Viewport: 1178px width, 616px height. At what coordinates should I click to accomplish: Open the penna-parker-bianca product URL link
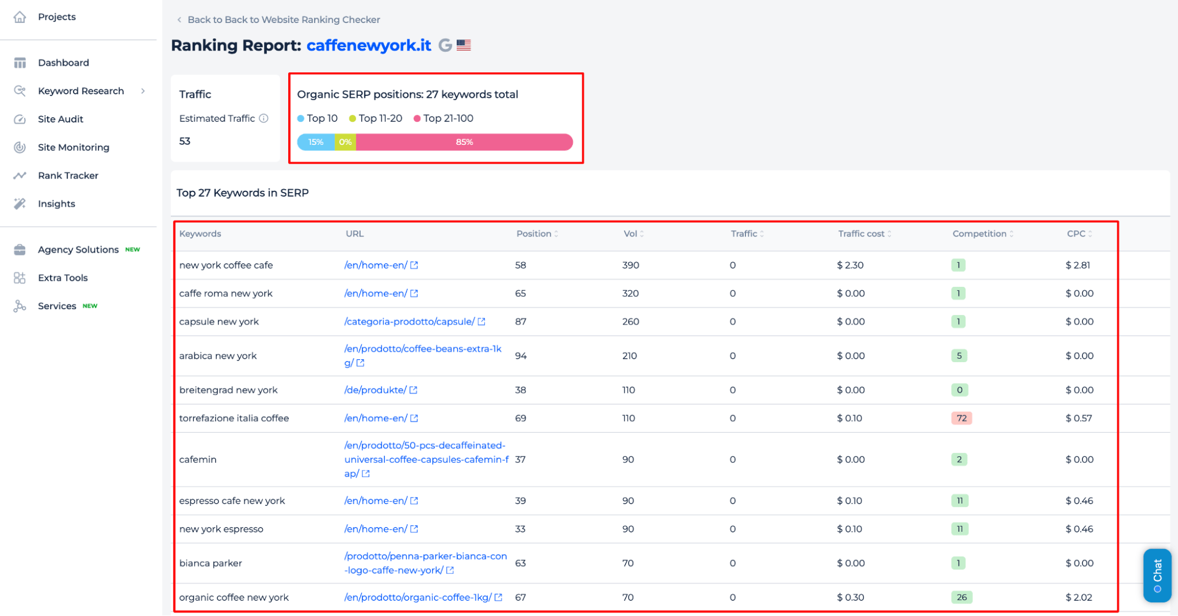[425, 564]
